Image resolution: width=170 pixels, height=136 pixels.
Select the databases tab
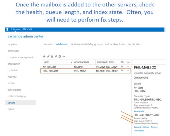(61, 44)
